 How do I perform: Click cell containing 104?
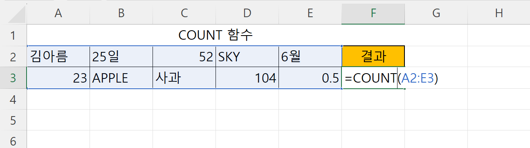247,78
